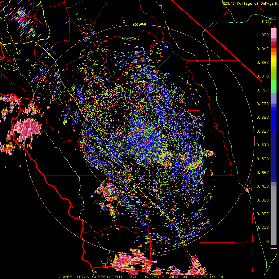Click the 0.627 scale value
The height and width of the screenshot is (279, 279).
pos(263,131)
